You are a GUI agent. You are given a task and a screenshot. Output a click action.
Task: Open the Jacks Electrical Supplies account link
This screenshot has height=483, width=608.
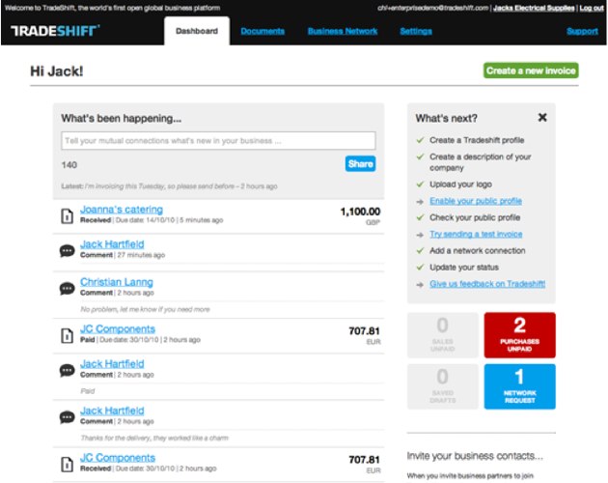(x=534, y=8)
